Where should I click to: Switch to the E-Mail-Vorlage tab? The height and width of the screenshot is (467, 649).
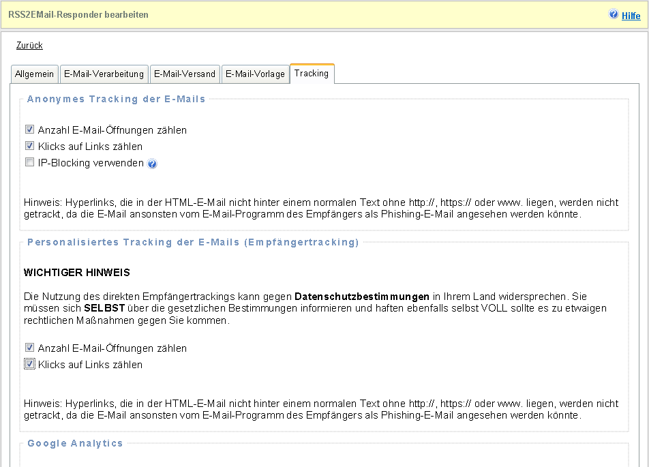255,74
